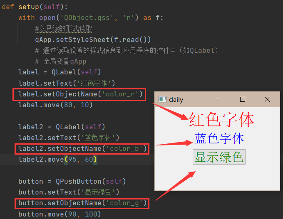
Task: Click the 'QObject.qss' string in open call
Action: (x=87, y=18)
